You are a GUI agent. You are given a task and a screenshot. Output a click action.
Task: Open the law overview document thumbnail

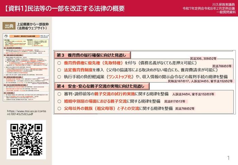tap(26, 67)
